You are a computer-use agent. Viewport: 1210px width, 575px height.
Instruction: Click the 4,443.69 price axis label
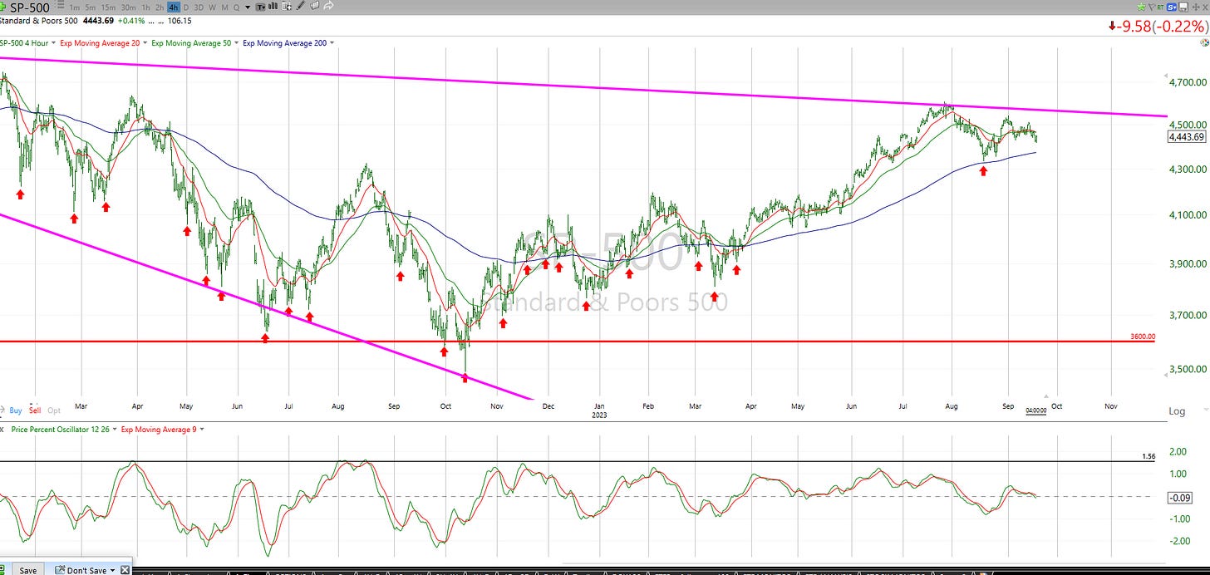[x=1186, y=136]
